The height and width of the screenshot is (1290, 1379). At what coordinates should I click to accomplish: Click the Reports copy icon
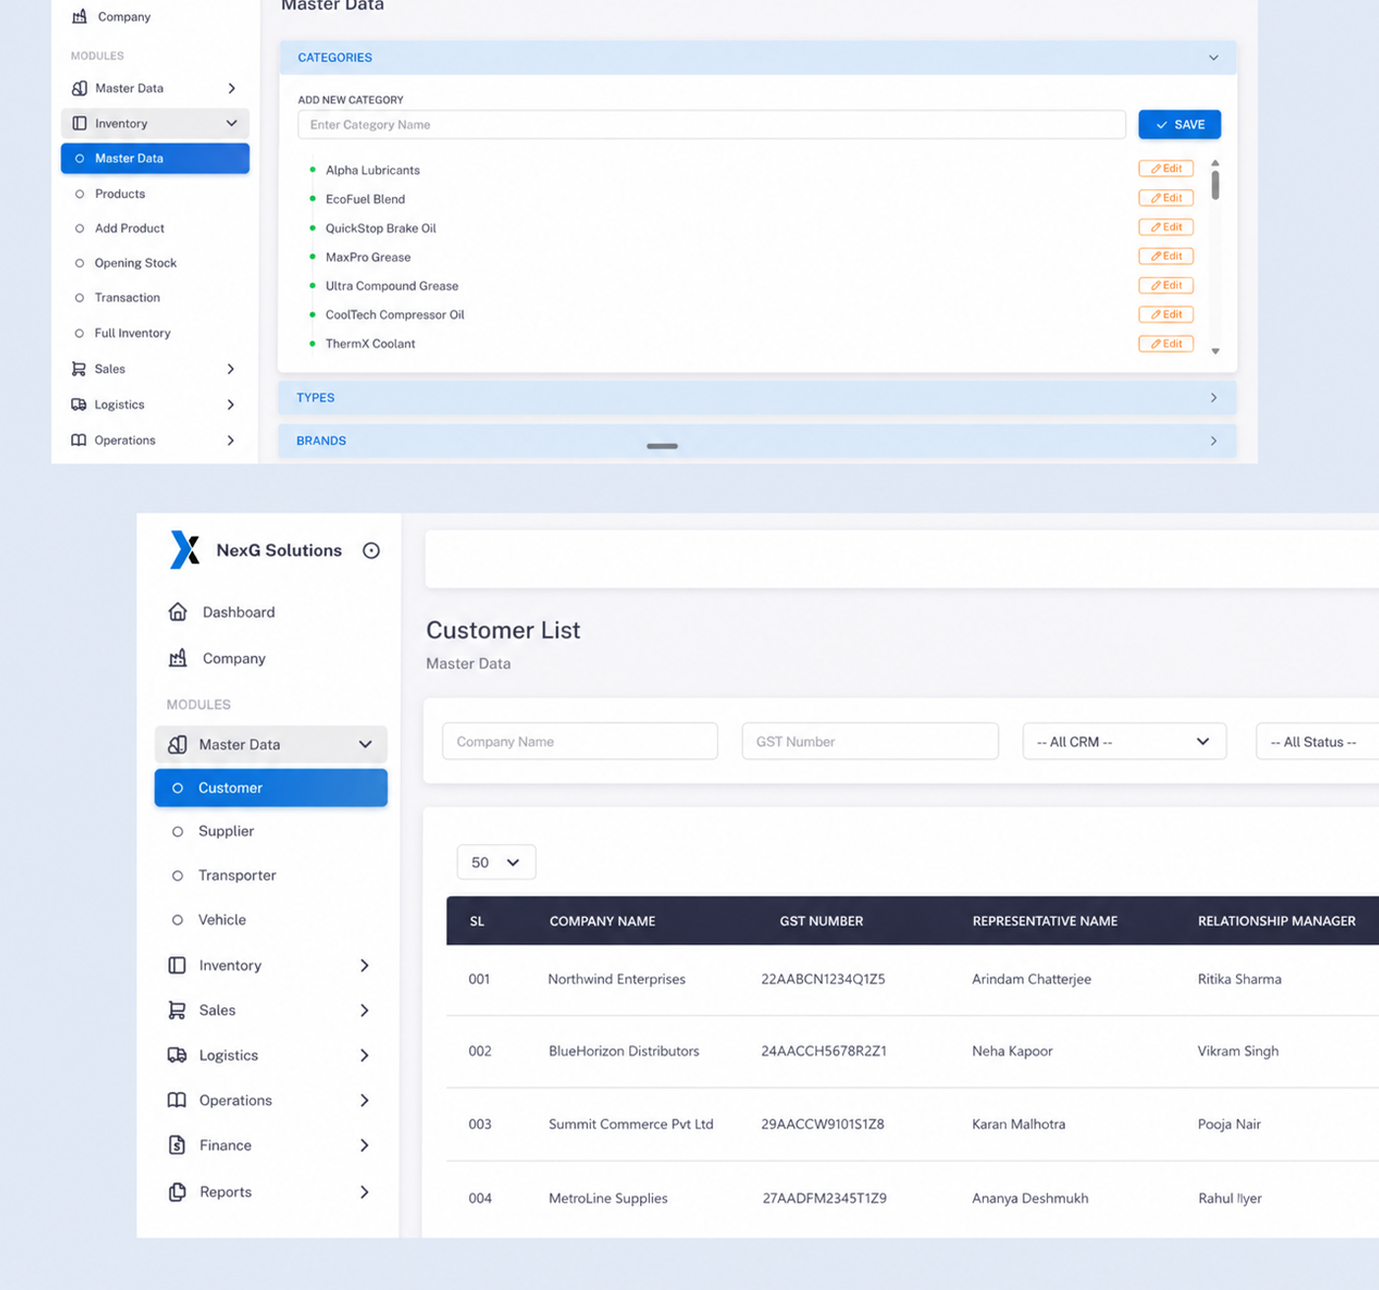click(177, 1192)
